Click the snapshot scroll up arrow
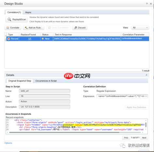The width and height of the screenshot is (154, 152). (x=146, y=120)
